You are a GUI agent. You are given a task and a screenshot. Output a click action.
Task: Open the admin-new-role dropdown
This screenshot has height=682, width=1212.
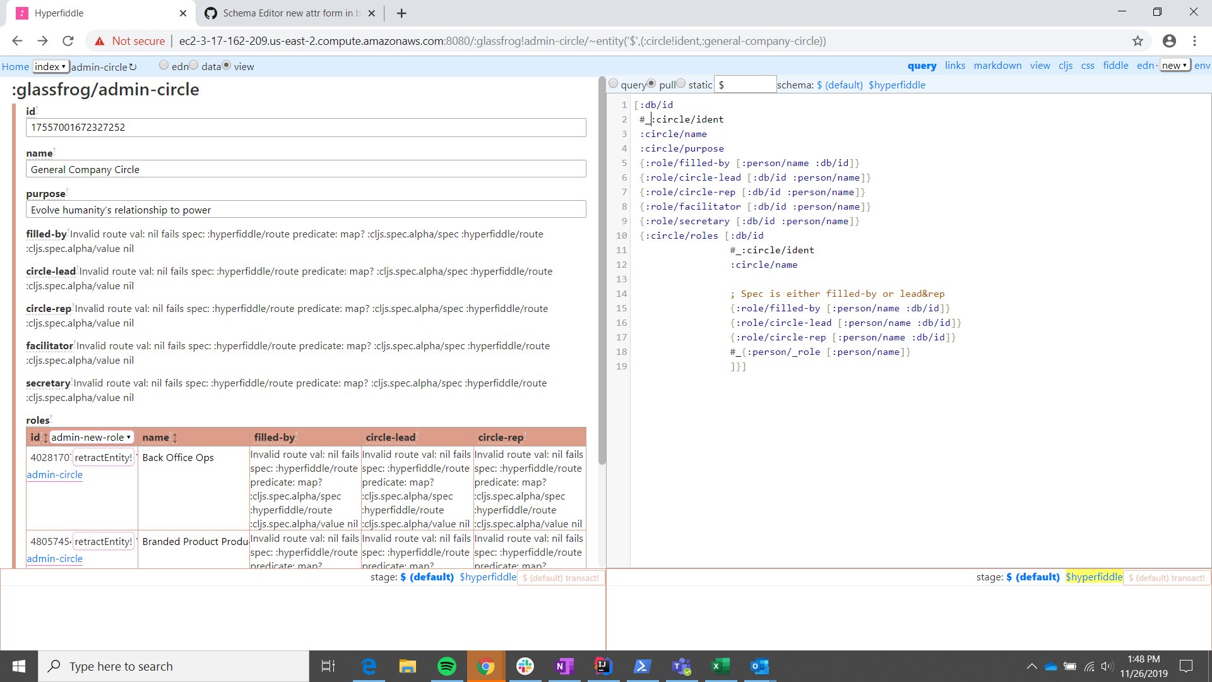[91, 437]
